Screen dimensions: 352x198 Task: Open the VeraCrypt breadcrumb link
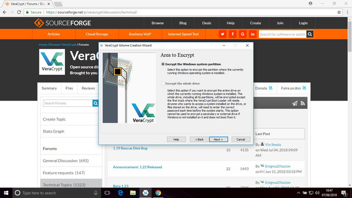69,45
